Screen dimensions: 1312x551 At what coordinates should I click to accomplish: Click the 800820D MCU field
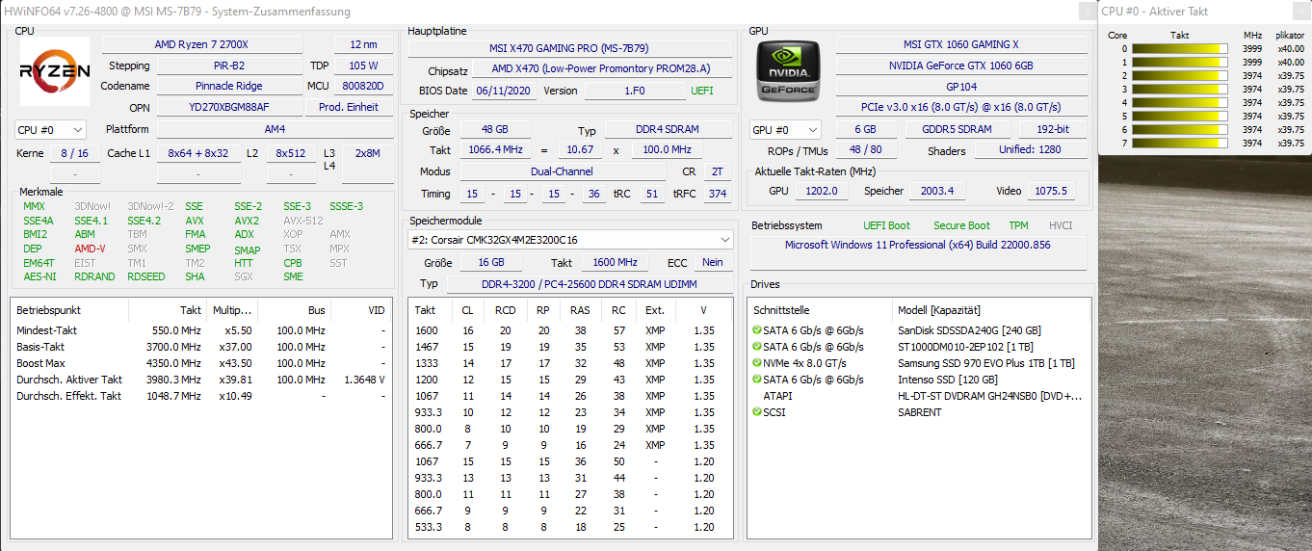coord(363,87)
